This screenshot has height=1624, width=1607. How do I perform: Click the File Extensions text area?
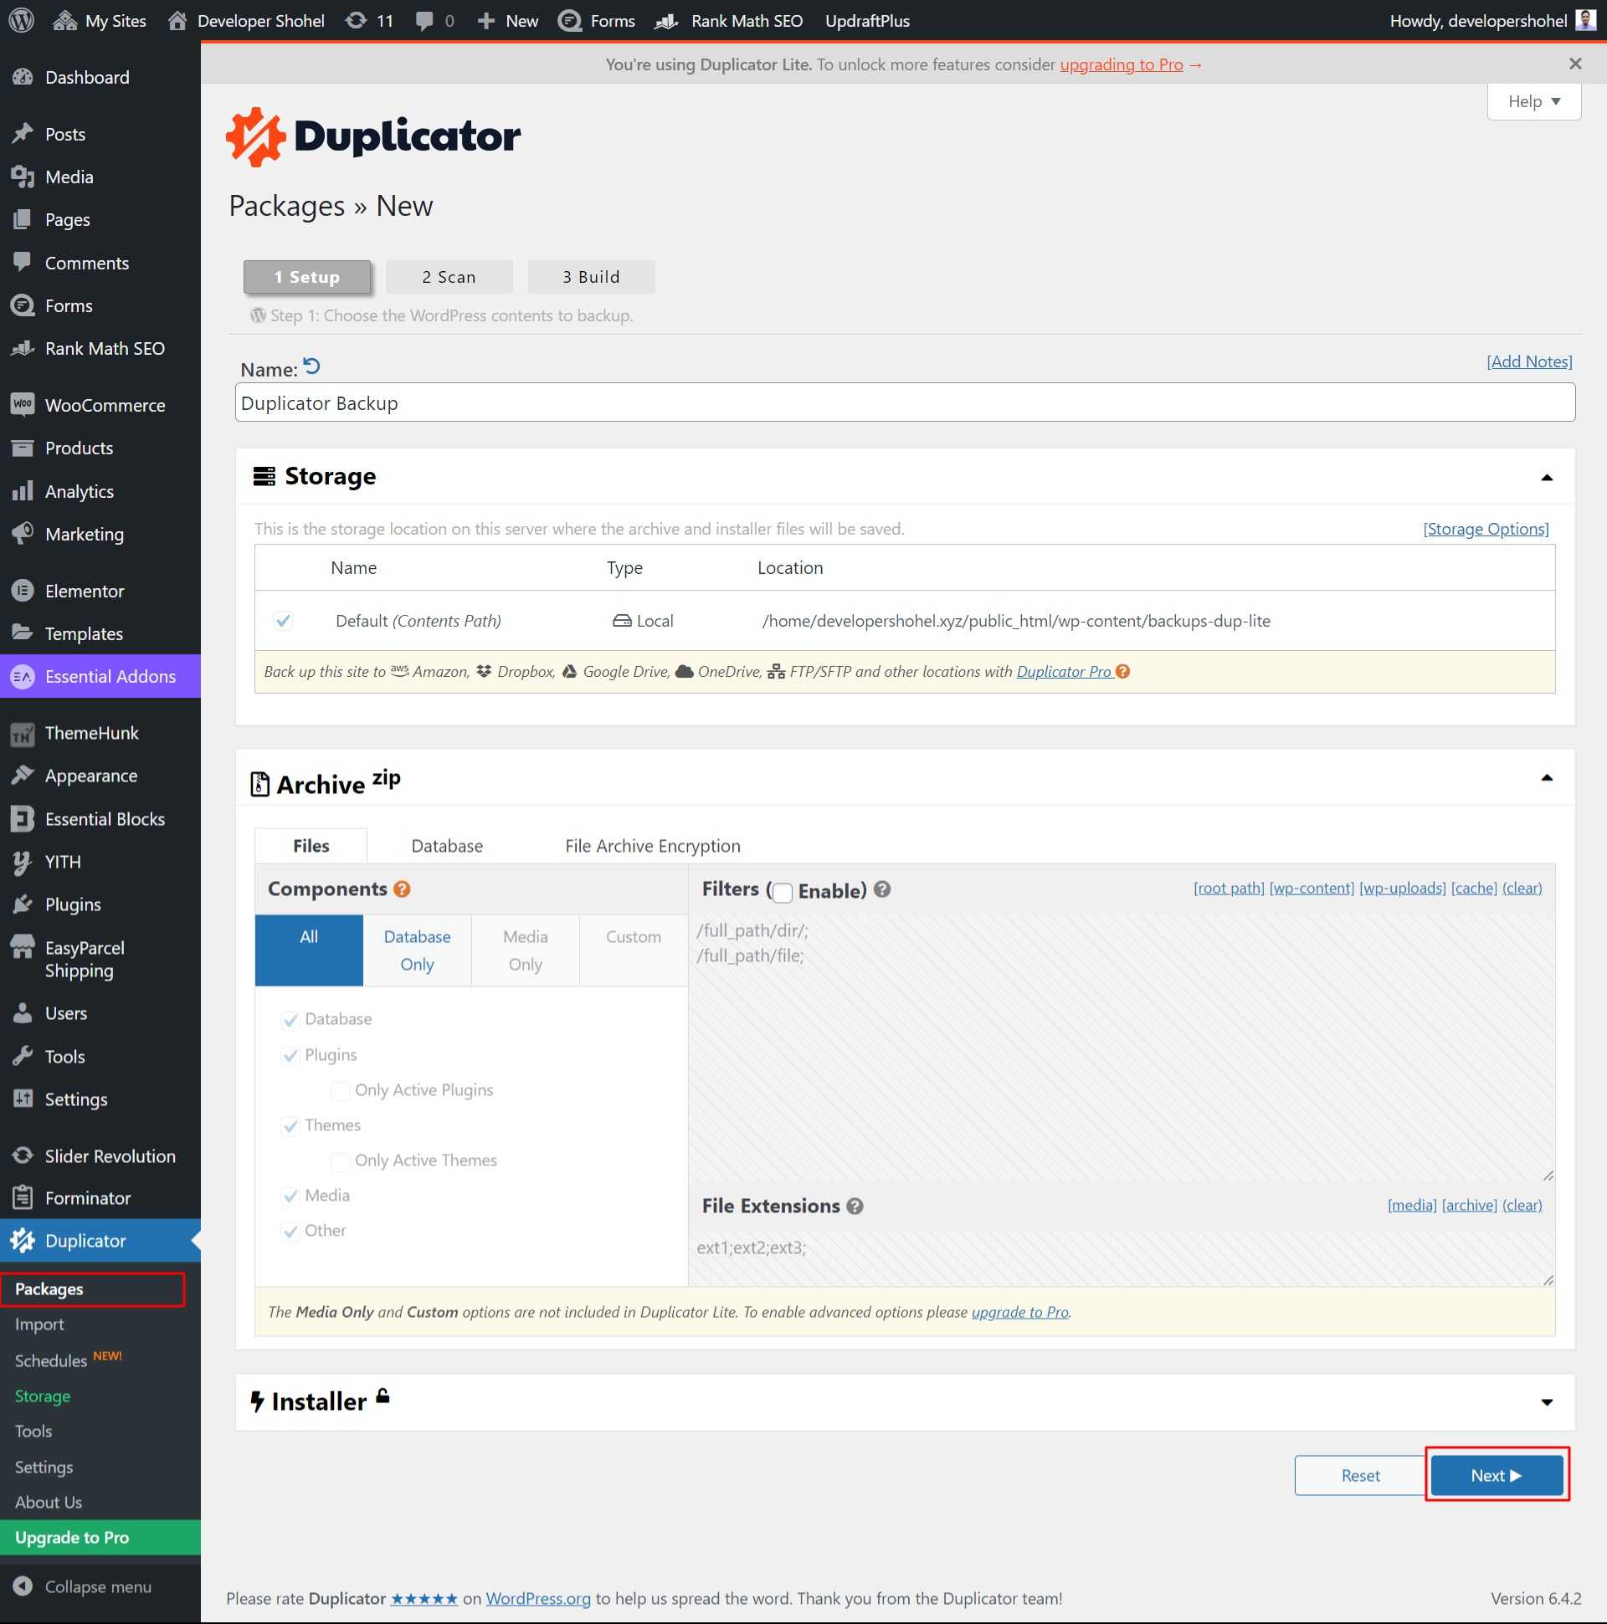(1121, 1258)
